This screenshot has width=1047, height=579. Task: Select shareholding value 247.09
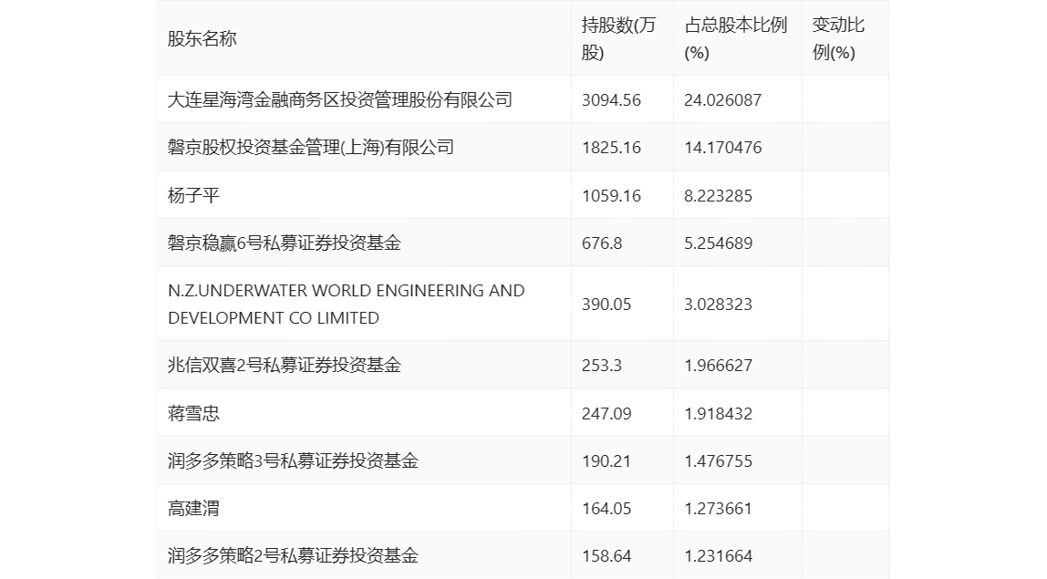[x=606, y=413]
